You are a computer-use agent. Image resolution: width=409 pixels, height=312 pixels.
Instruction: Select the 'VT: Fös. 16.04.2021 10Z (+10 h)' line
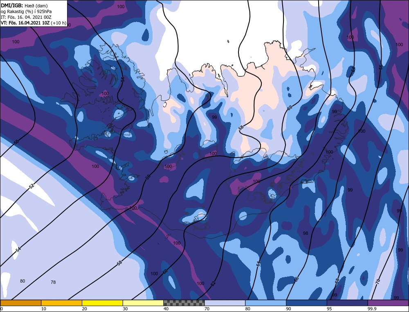[34, 23]
